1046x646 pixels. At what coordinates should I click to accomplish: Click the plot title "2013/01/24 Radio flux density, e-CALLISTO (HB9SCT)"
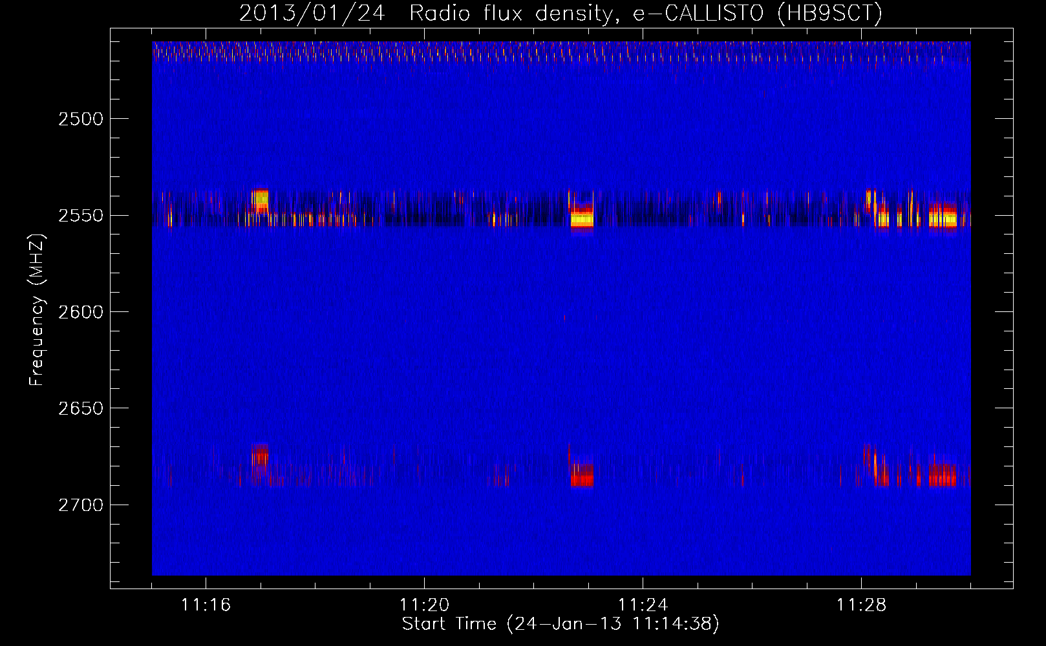pos(560,13)
